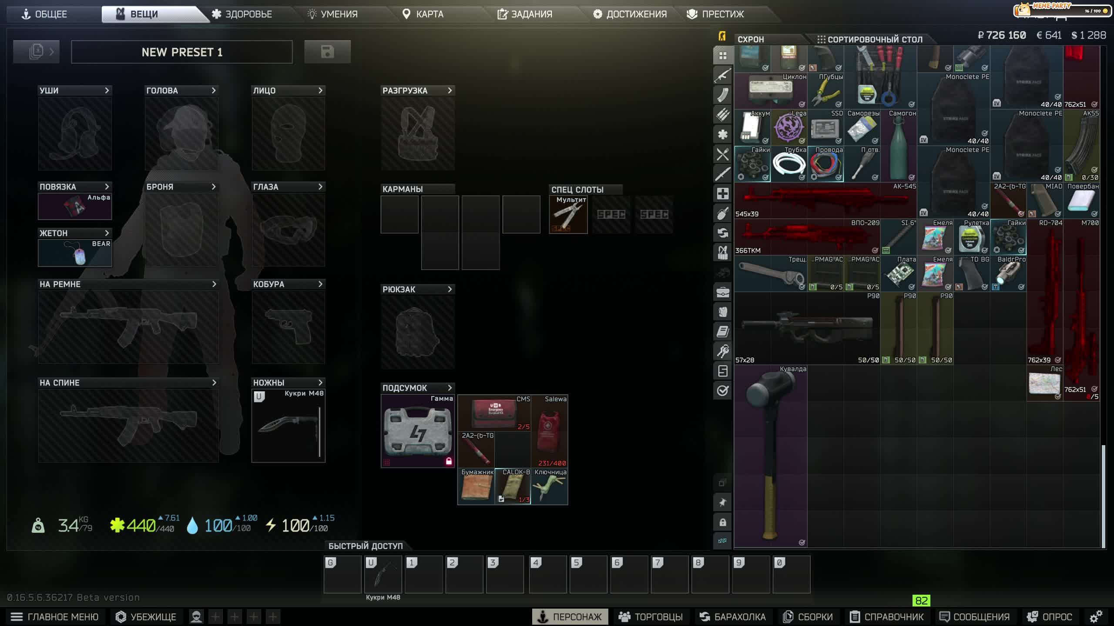Toggle the padlock icon in stash sidebar
Screen dimensions: 1114x626
(722, 522)
